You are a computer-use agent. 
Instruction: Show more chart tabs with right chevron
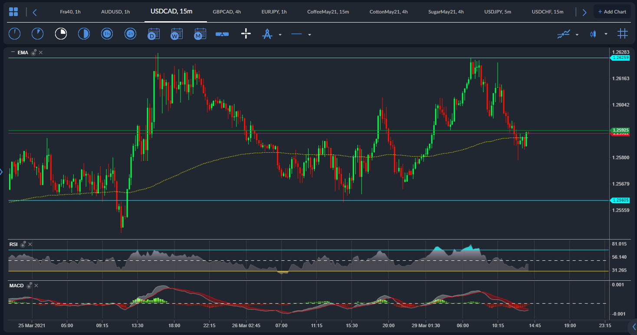coord(584,12)
